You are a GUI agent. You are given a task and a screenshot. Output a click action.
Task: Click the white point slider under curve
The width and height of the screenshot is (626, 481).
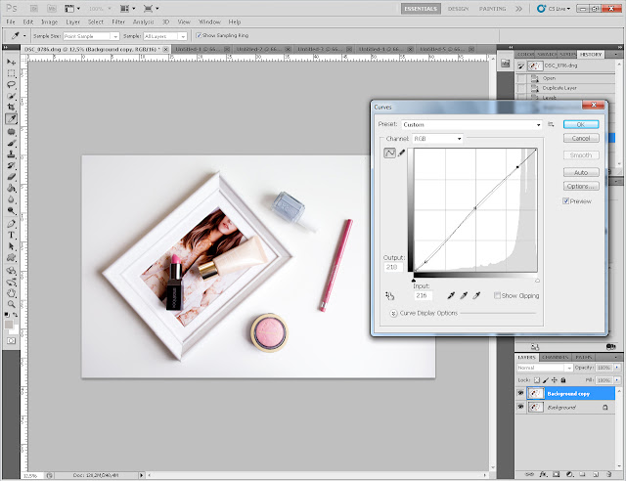coord(537,281)
